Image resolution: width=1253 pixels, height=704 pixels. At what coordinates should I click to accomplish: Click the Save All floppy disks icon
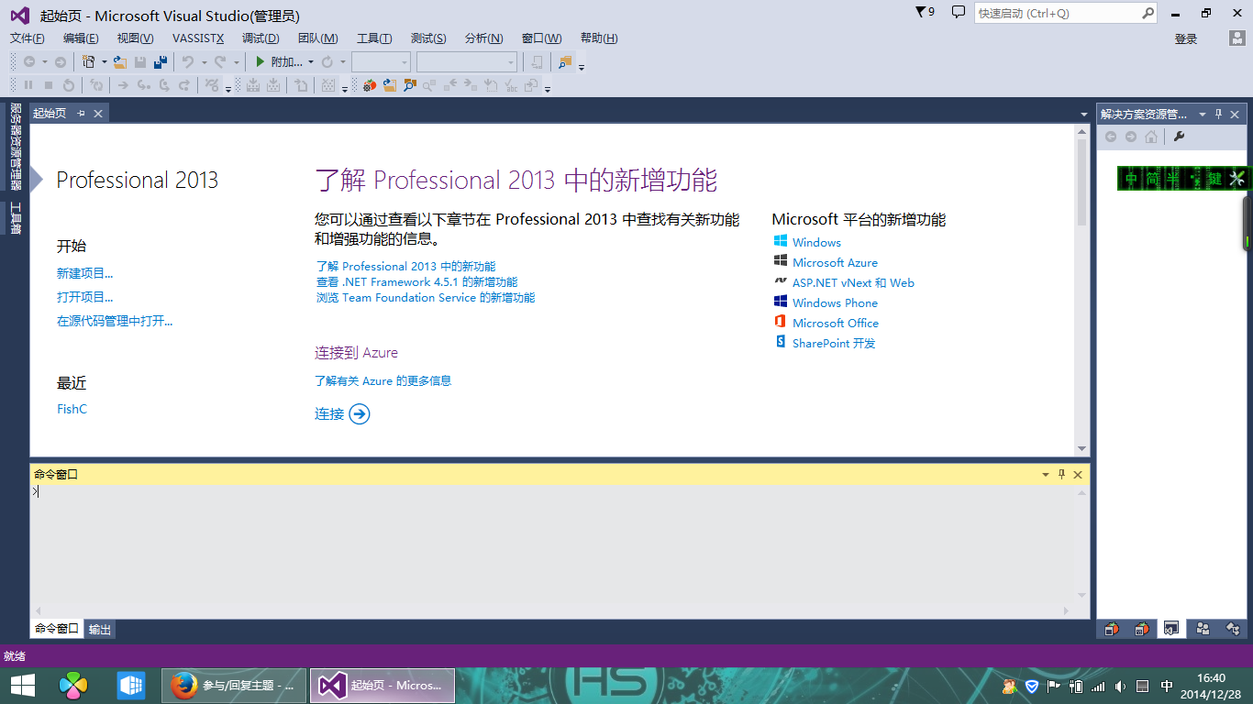(161, 61)
